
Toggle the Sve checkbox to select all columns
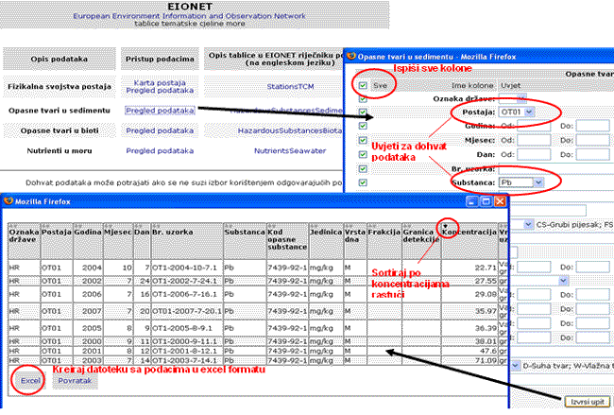pyautogui.click(x=365, y=85)
